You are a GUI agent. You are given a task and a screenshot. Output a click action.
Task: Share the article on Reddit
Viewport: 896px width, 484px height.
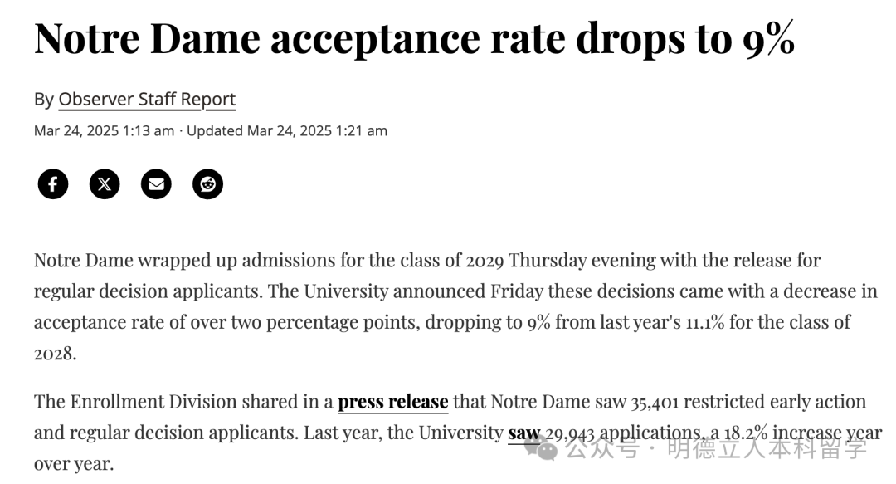(207, 184)
